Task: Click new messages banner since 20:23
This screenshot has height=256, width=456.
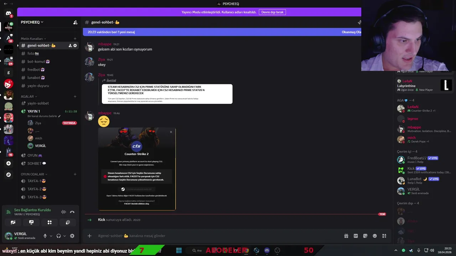Action: [222, 32]
